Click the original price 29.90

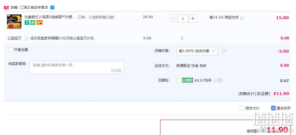148,17
